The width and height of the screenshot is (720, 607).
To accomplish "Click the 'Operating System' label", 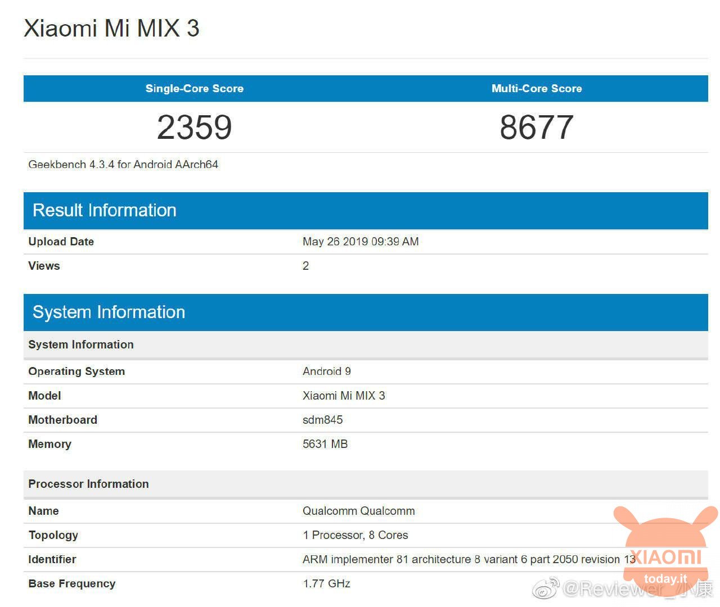I will [x=76, y=372].
